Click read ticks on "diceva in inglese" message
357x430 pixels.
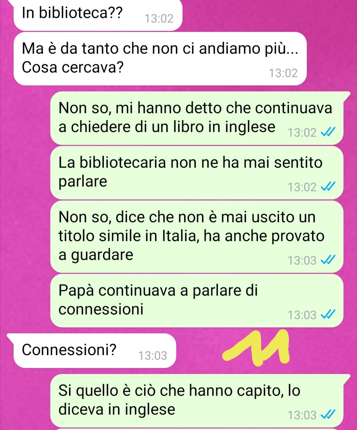(x=328, y=415)
